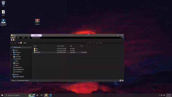This screenshot has width=172, height=97.
Task: Open Documents in navigation pane
Action: click(18, 57)
